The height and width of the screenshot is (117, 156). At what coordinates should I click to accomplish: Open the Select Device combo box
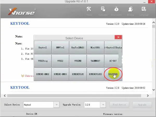click(x=41, y=105)
